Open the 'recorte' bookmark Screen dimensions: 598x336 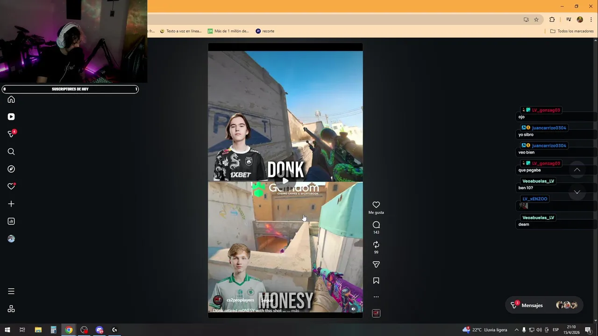pos(265,31)
